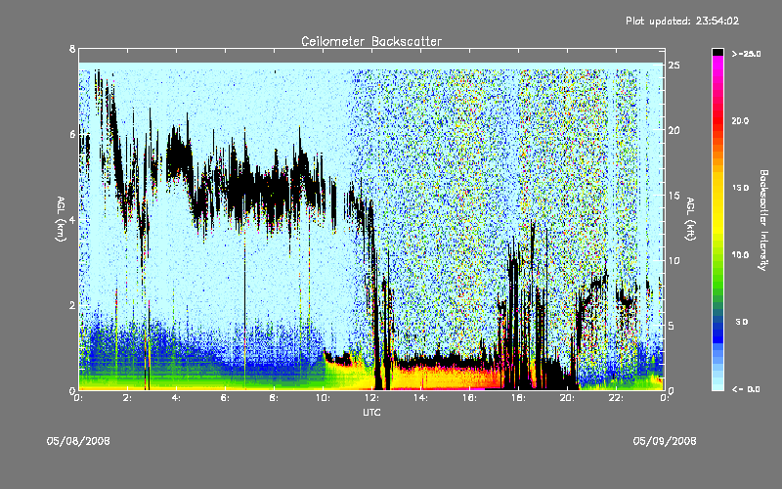Click the "22:" hour tick on UTC axis
The width and height of the screenshot is (782, 489).
(617, 398)
